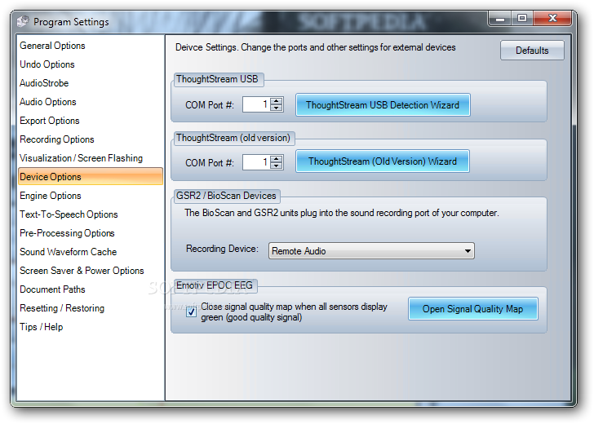This screenshot has height=424, width=594.
Task: Open Engine Options
Action: 51,196
